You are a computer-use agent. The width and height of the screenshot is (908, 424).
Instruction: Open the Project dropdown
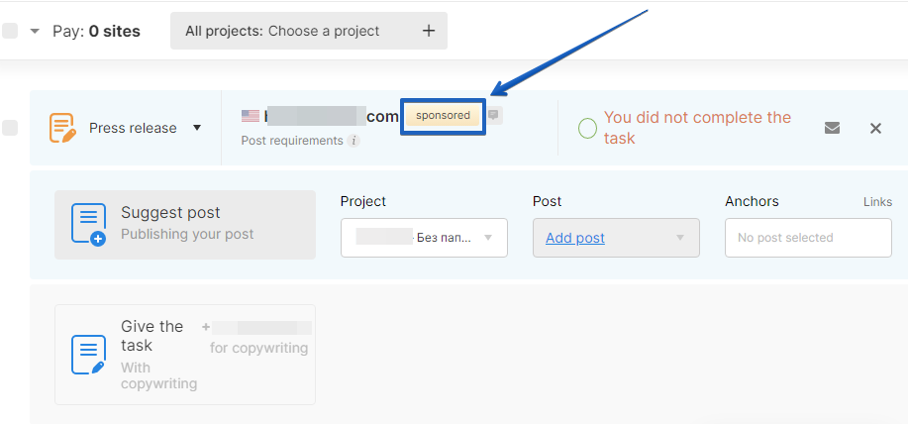424,238
